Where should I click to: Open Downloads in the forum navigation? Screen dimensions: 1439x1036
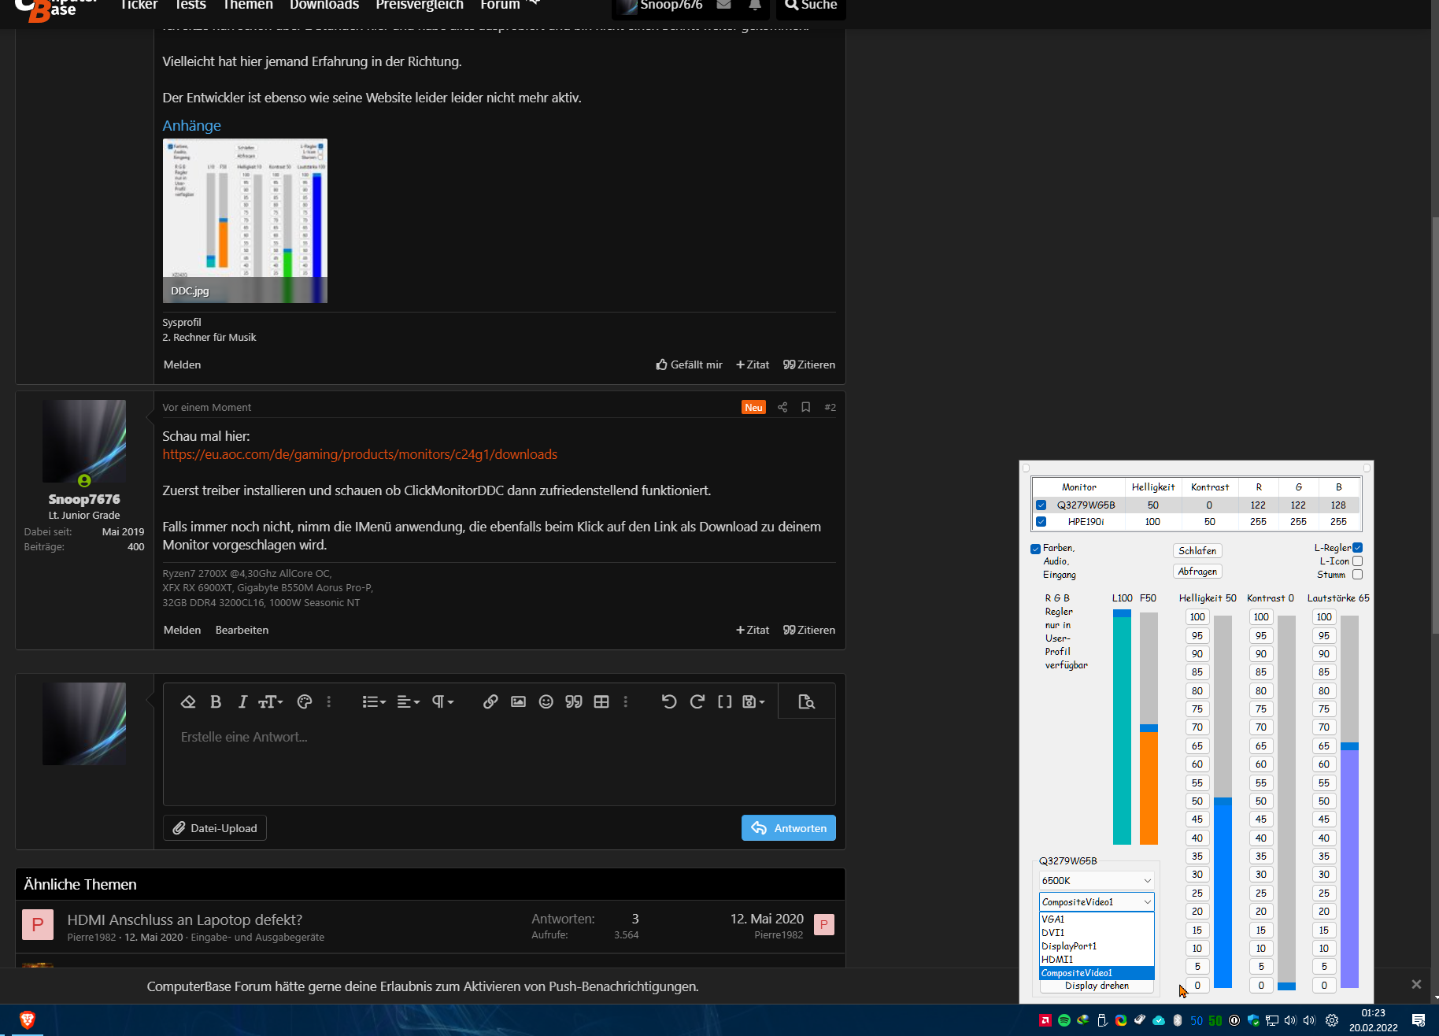[x=324, y=6]
